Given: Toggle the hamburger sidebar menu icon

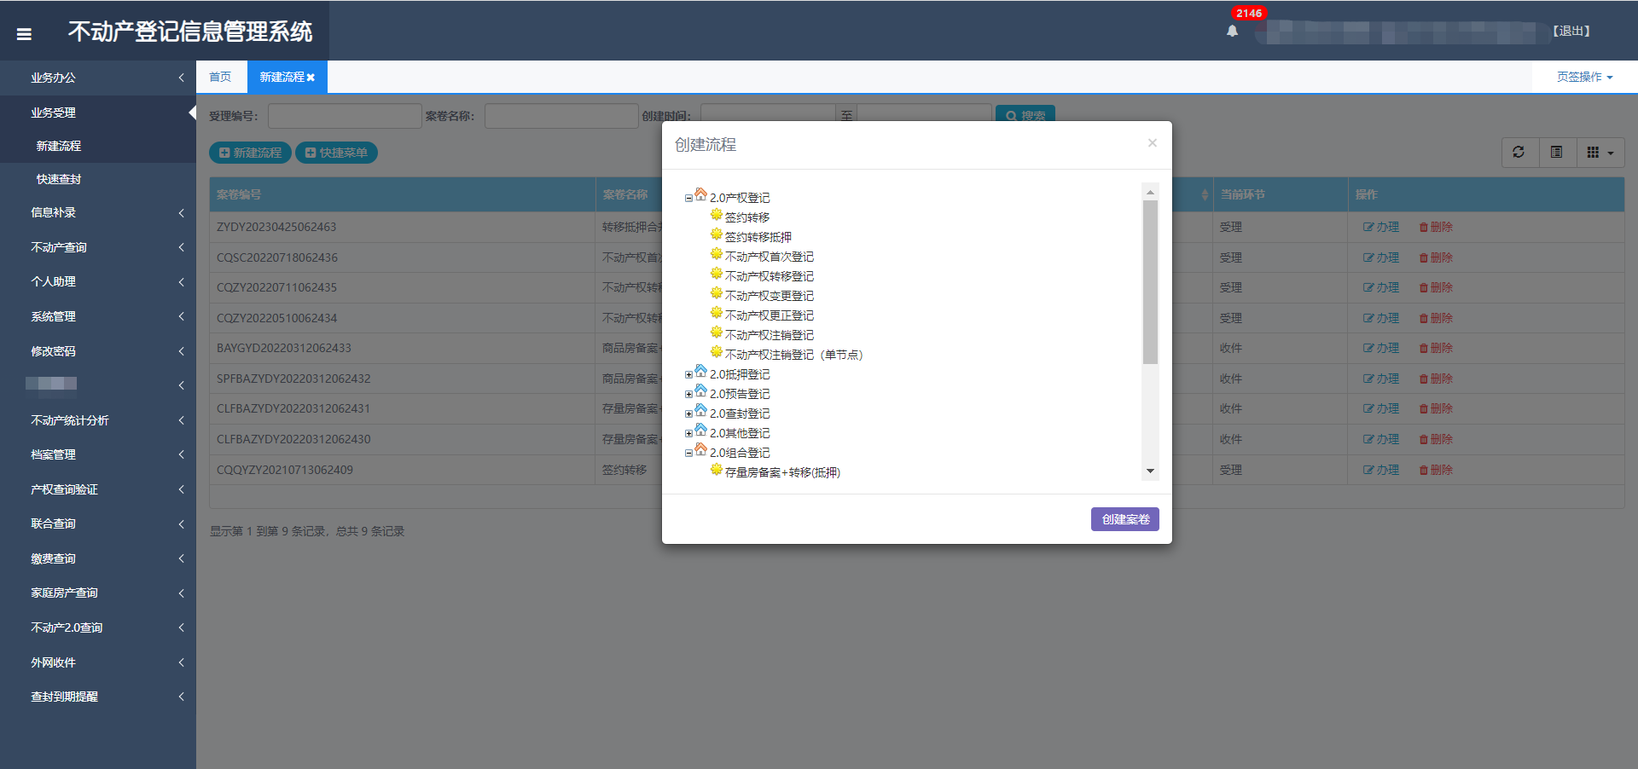Looking at the screenshot, I should coord(24,34).
